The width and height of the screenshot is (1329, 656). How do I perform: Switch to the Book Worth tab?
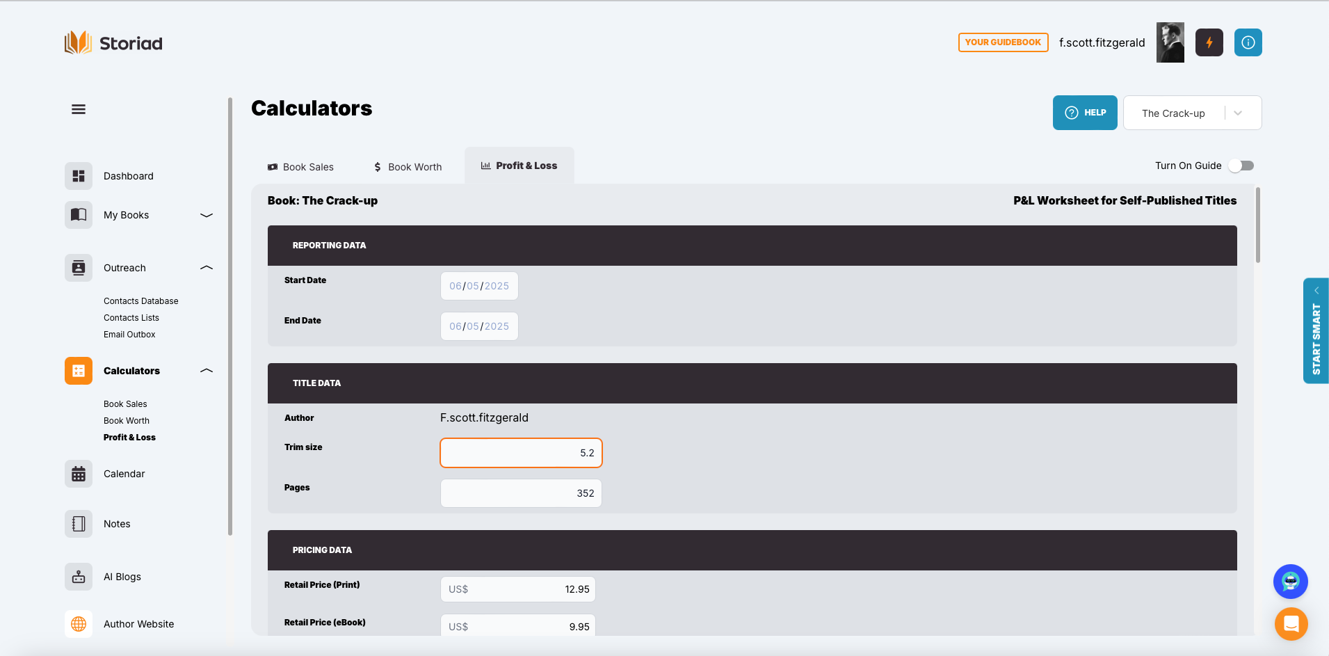[x=408, y=167]
